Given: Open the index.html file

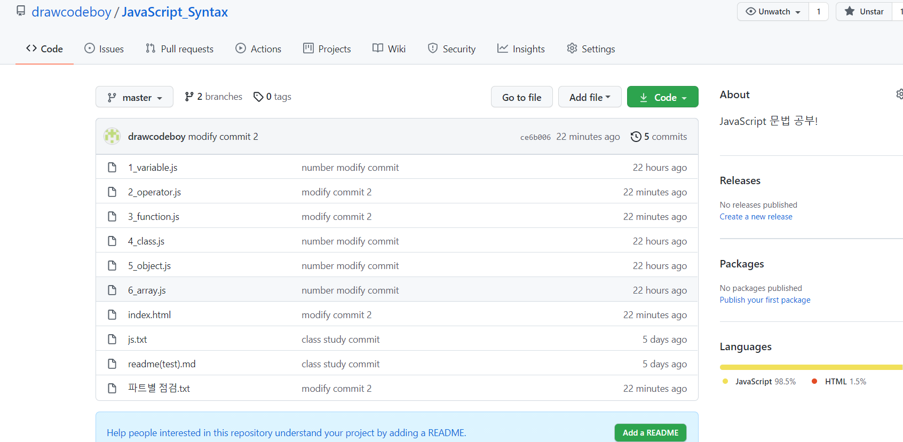Looking at the screenshot, I should pyautogui.click(x=149, y=315).
